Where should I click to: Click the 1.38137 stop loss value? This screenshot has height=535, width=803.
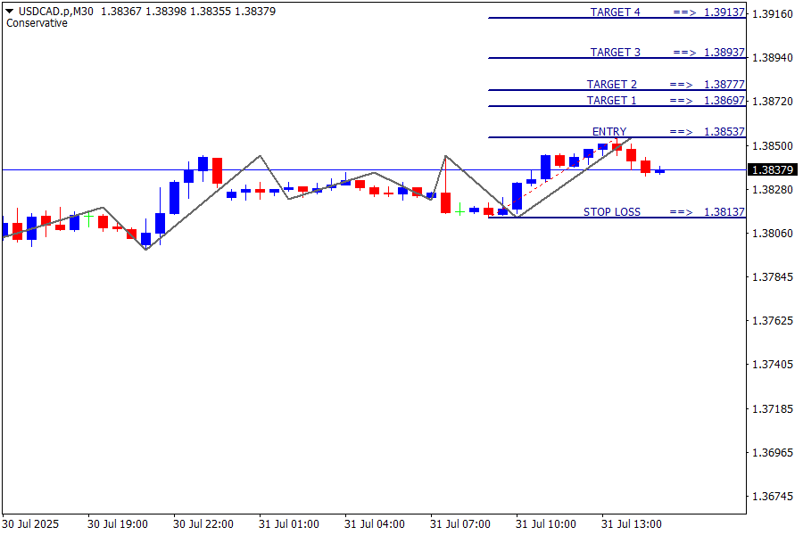click(x=724, y=212)
